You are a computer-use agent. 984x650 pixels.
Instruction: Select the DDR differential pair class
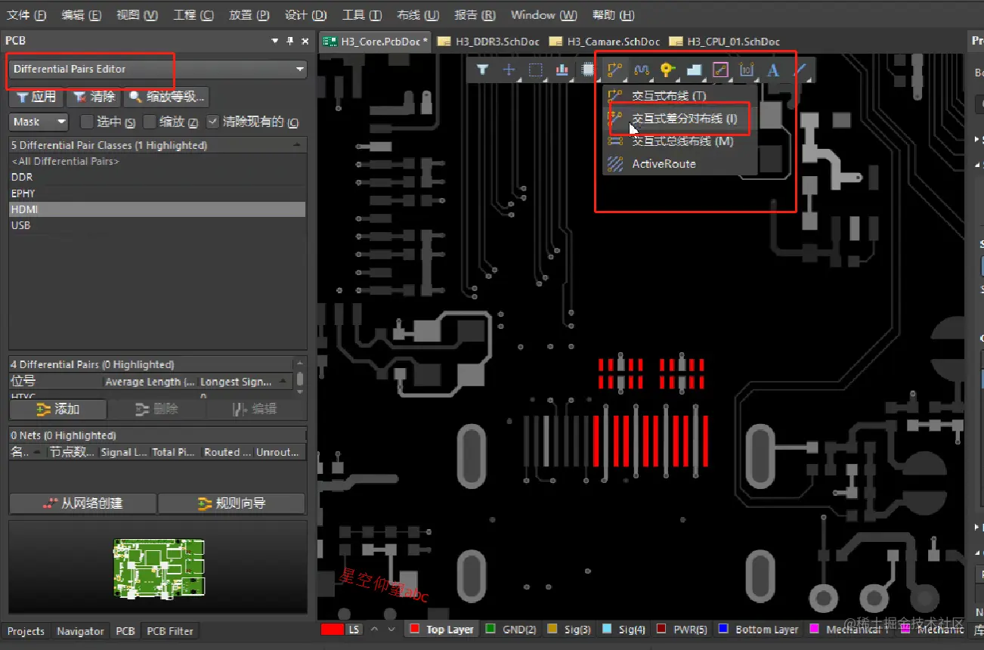point(157,177)
